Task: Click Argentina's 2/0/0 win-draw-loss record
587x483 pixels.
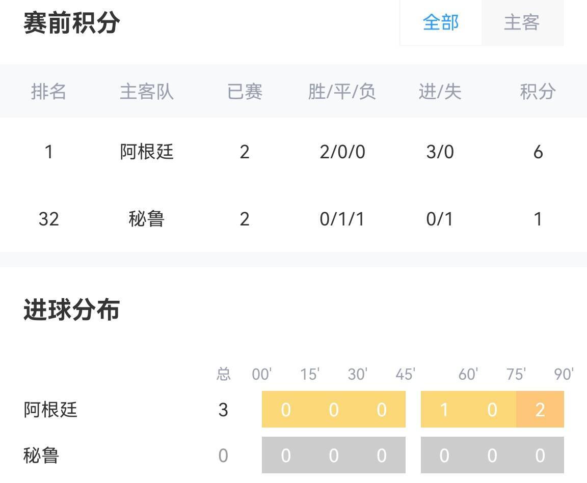Action: (x=342, y=152)
